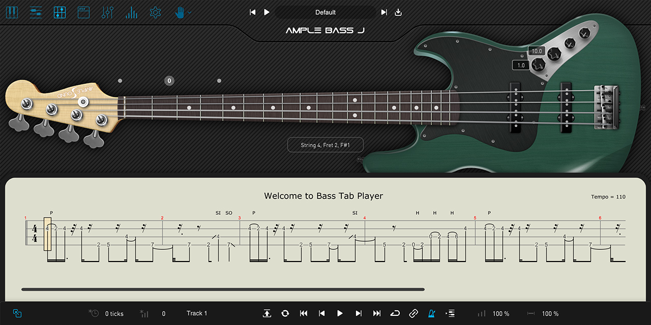Open the settings gear icon
Screen dimensions: 651x325
point(156,12)
